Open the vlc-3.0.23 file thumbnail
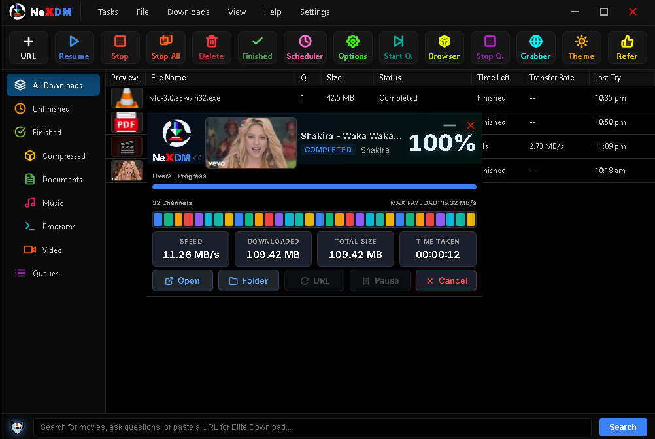655x439 pixels. (x=126, y=97)
